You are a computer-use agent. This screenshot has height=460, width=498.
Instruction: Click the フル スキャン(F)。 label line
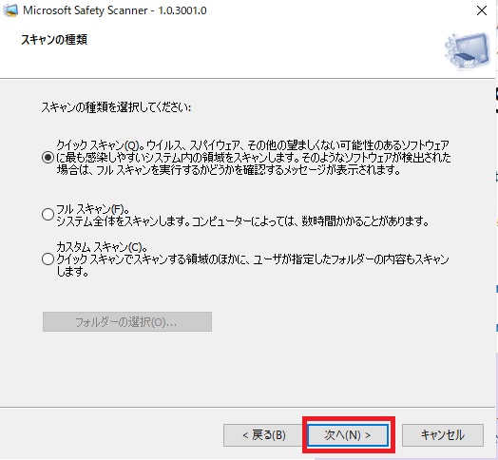93,209
